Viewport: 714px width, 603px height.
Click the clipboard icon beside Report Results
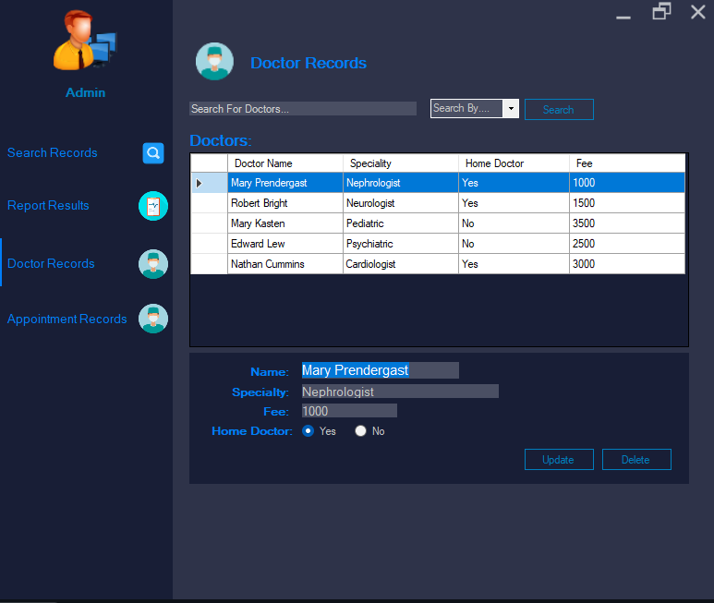point(153,206)
